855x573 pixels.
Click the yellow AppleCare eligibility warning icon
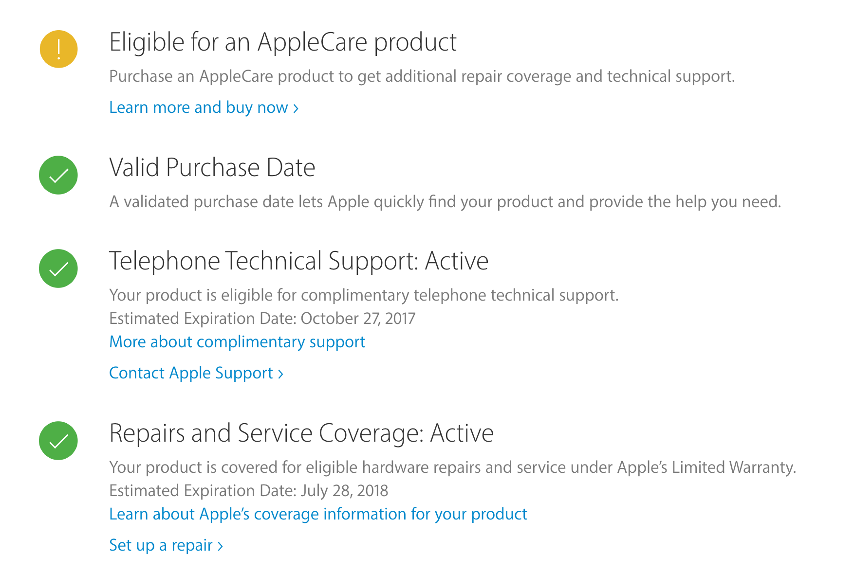[58, 49]
